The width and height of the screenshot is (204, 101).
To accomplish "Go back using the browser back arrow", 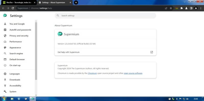I will (x=3, y=8).
